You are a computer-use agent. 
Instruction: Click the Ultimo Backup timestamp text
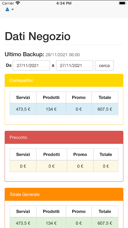(x=63, y=55)
